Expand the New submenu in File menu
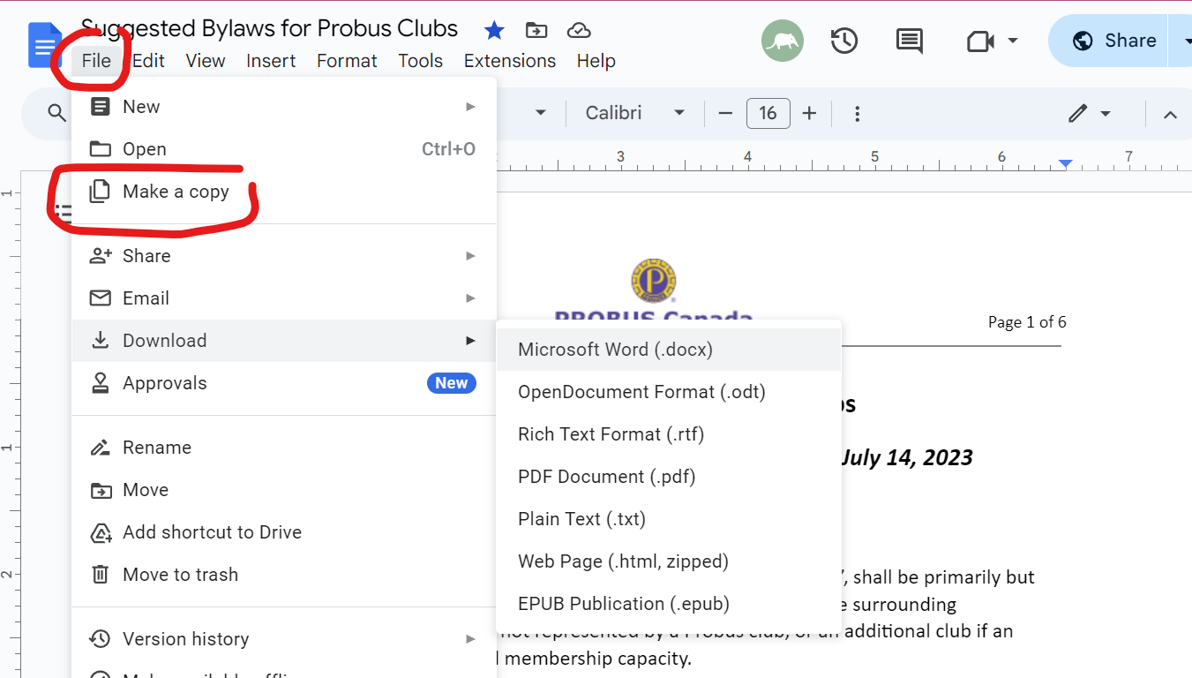This screenshot has height=678, width=1192. [284, 107]
